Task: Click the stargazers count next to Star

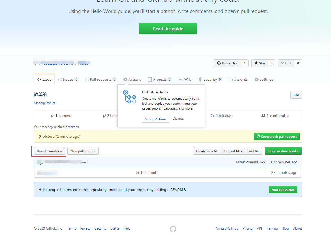Action: click(271, 63)
